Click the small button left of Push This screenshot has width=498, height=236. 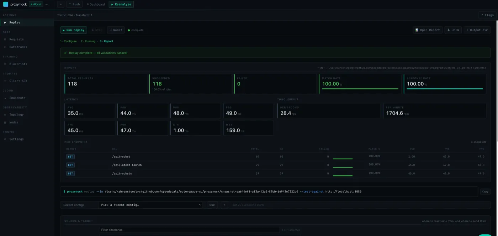[x=60, y=4]
